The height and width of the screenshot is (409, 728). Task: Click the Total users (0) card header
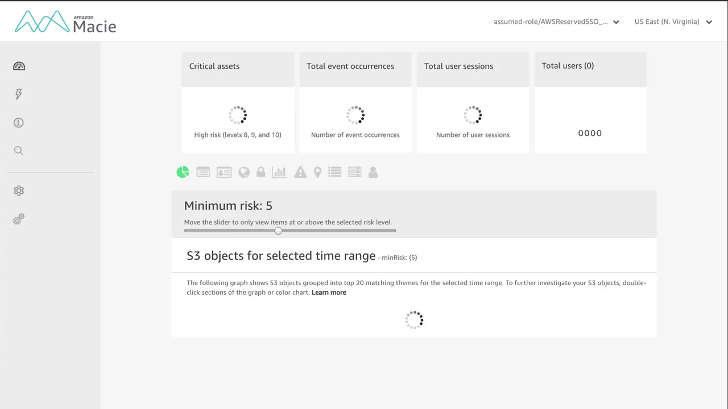[590, 66]
